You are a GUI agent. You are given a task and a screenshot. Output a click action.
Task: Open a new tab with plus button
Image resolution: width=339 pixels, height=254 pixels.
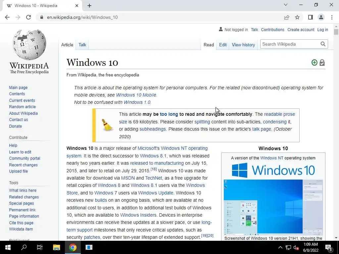(89, 6)
